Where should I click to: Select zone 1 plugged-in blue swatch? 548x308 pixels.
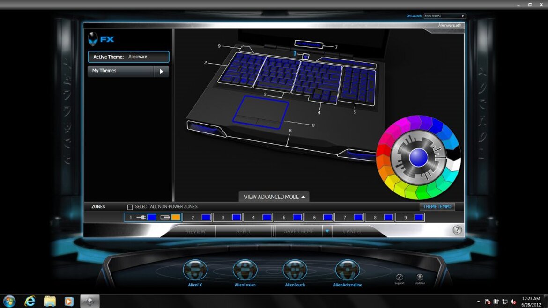pyautogui.click(x=152, y=217)
